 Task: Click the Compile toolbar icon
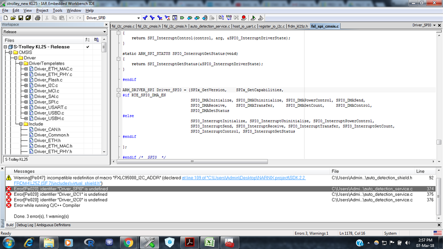click(x=221, y=18)
